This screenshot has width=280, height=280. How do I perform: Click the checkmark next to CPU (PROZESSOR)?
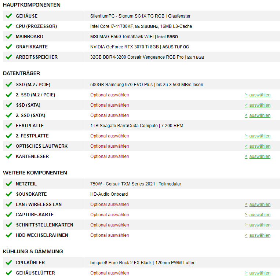pos(9,26)
